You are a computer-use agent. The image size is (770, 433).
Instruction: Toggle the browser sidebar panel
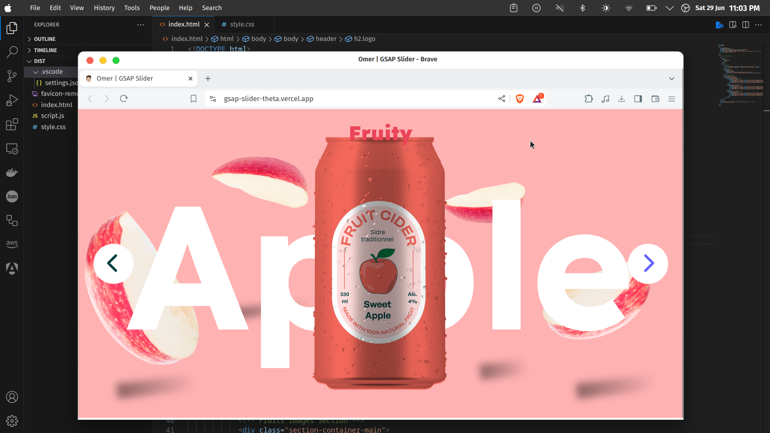tap(638, 99)
